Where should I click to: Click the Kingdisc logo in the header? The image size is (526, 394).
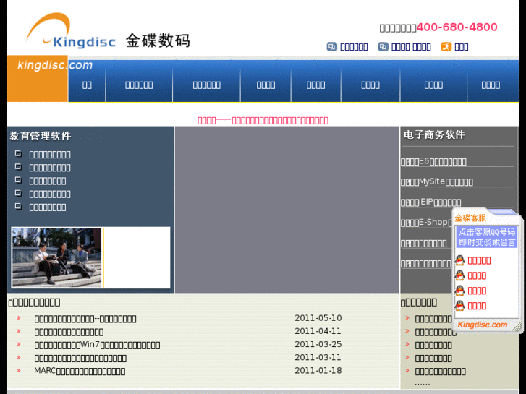pos(71,31)
